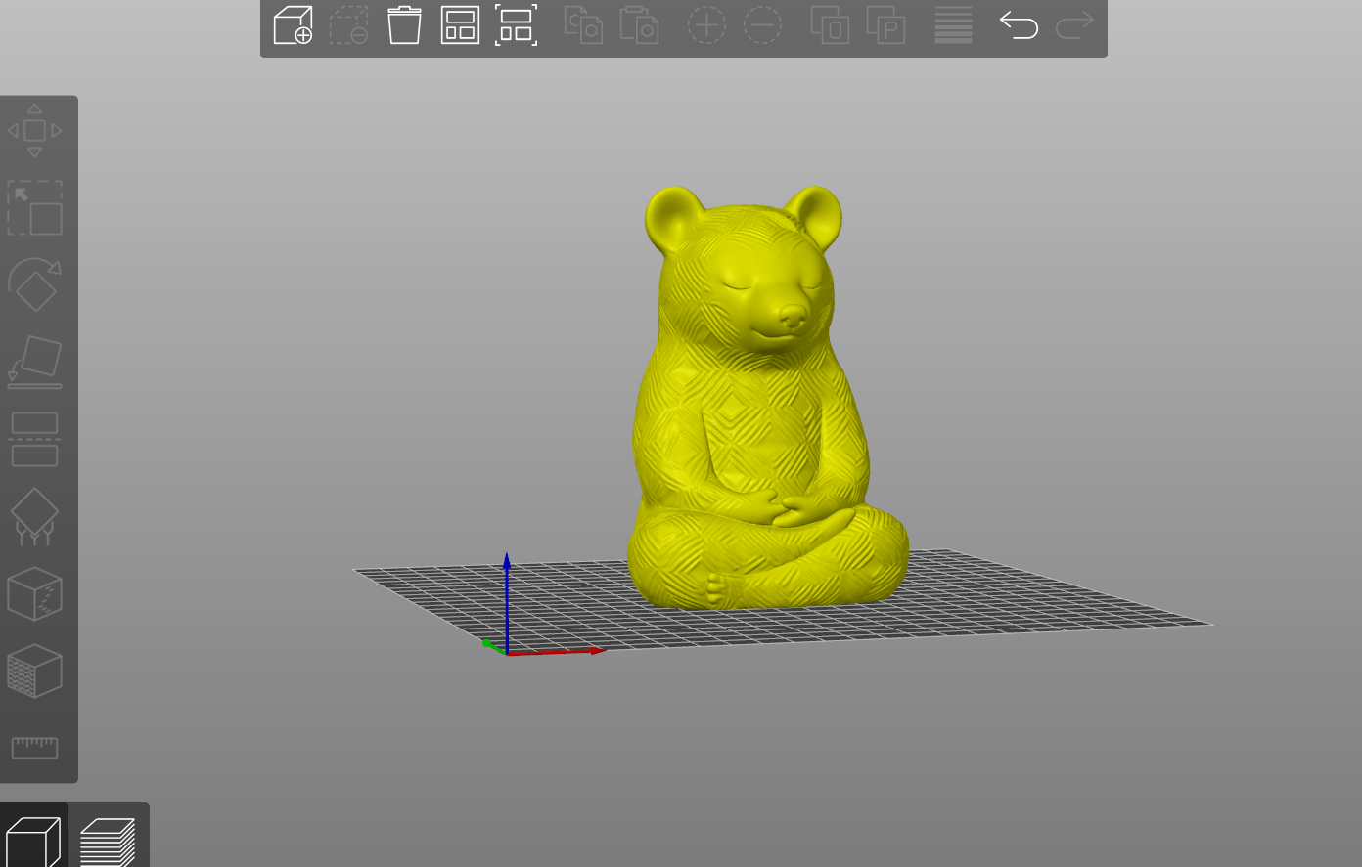1362x867 pixels.
Task: Select the Paint-on supports tool
Action: 34,516
